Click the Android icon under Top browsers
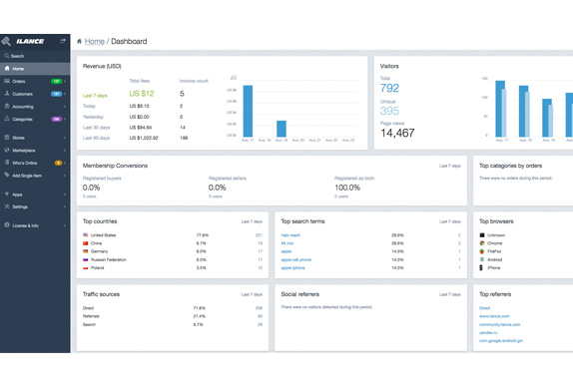Viewport: 573px width, 392px height. click(x=482, y=259)
